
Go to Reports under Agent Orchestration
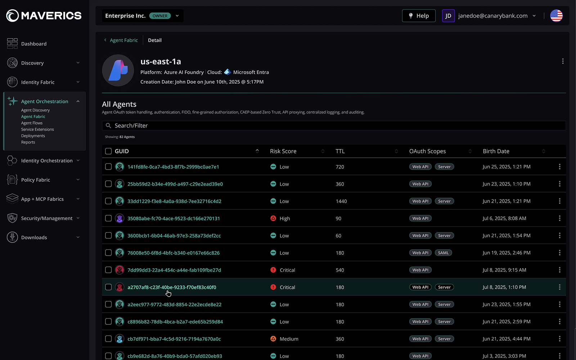28,142
